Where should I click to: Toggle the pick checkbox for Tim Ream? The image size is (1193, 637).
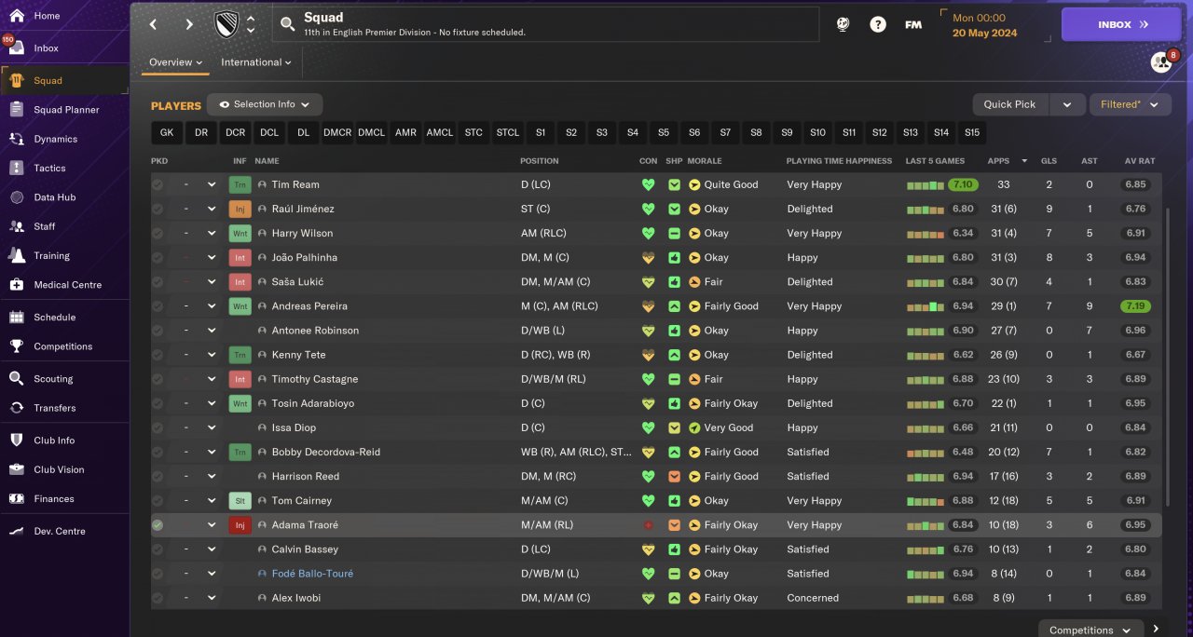tap(158, 184)
